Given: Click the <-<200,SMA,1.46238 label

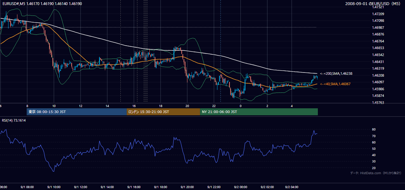Looking at the screenshot, I should (x=336, y=73).
